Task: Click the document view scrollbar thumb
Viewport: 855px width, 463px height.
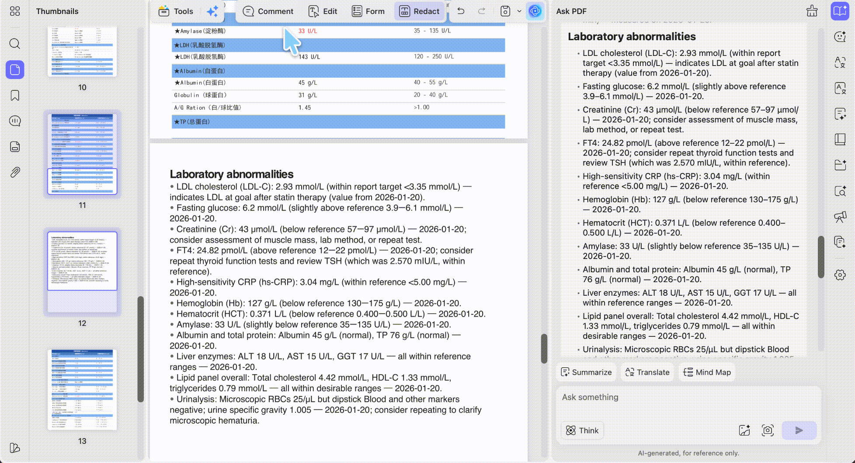Action: point(544,349)
